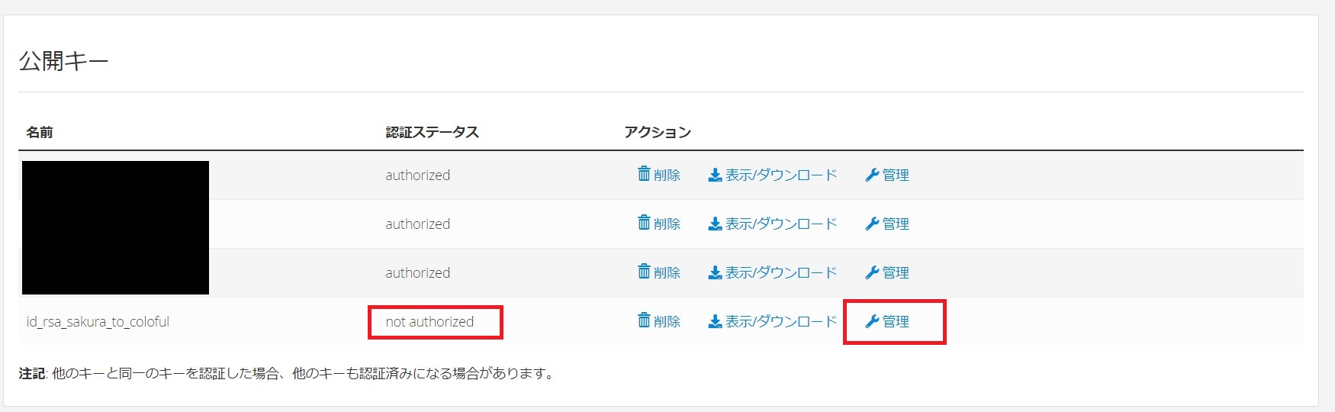Click the wrench icon in the first key row
Image resolution: width=1335 pixels, height=412 pixels.
(872, 175)
